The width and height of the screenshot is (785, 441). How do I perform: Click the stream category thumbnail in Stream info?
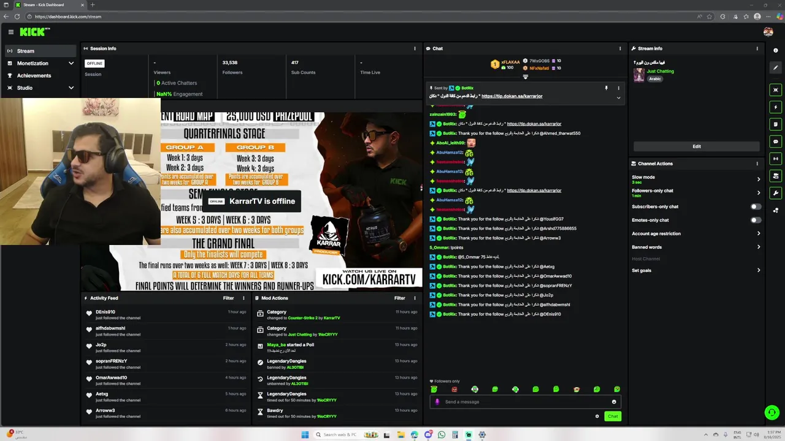click(x=639, y=75)
